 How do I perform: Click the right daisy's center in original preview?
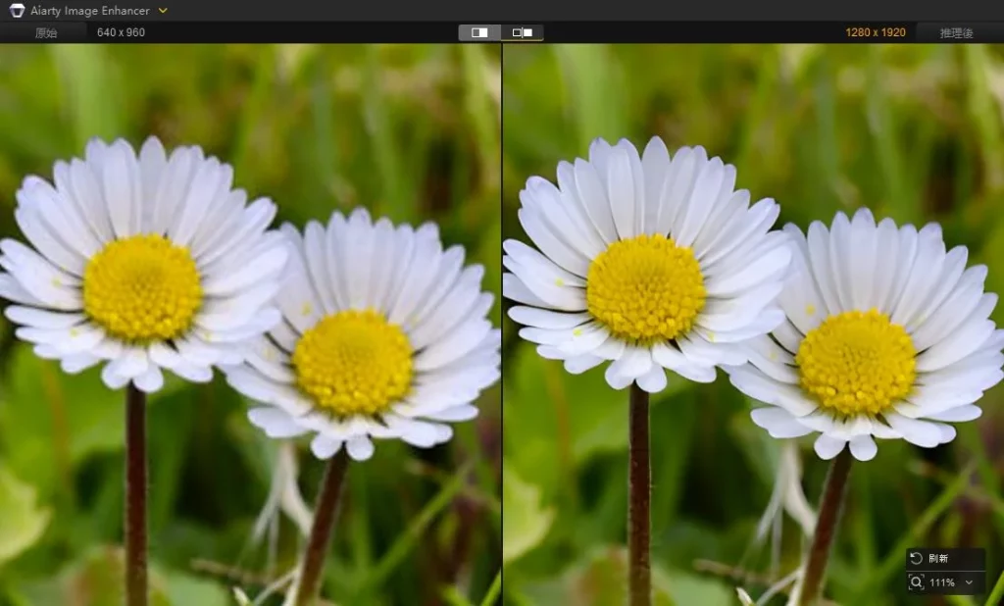[352, 363]
